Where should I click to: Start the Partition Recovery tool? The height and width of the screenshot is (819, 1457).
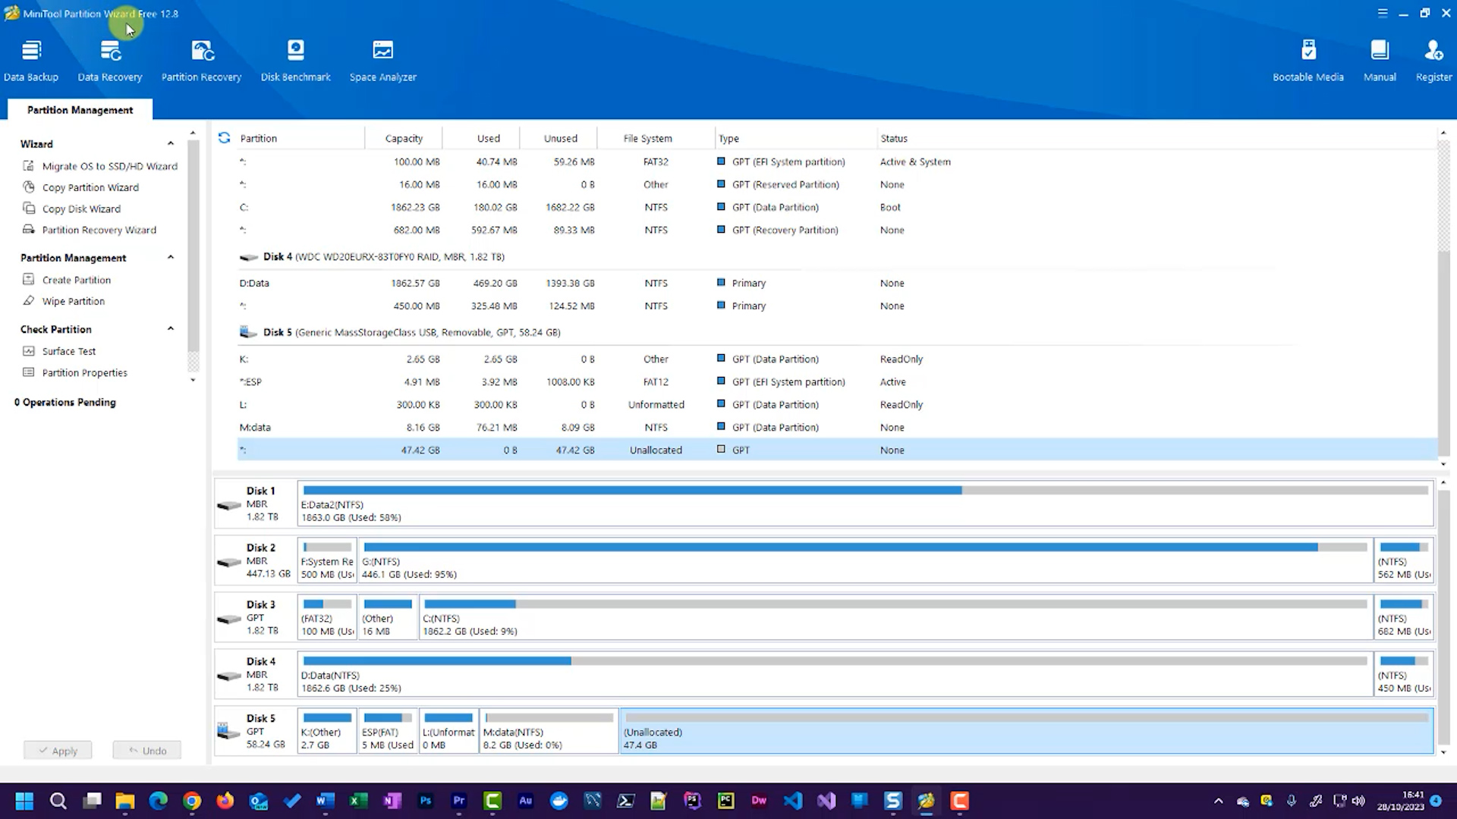[201, 59]
